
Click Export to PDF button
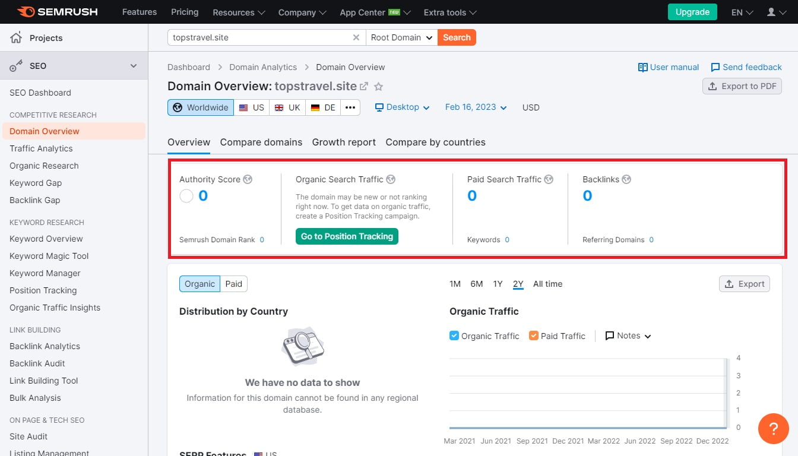pyautogui.click(x=742, y=86)
